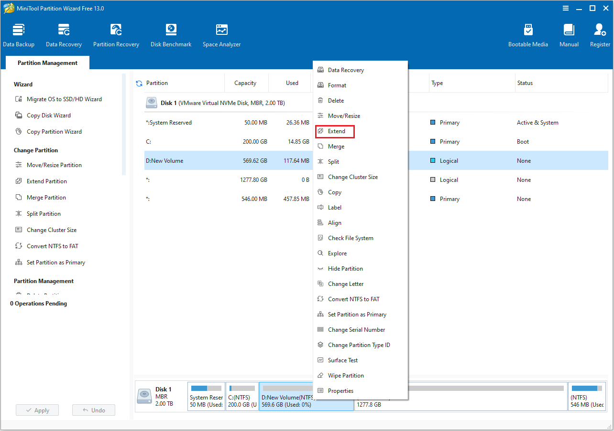This screenshot has height=431, width=614.
Task: Open the Bootable Media builder
Action: pyautogui.click(x=528, y=36)
